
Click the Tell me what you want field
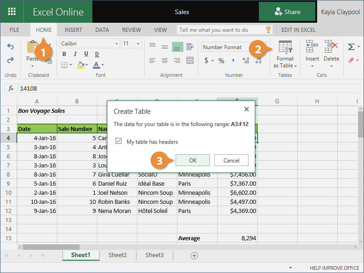pos(221,30)
